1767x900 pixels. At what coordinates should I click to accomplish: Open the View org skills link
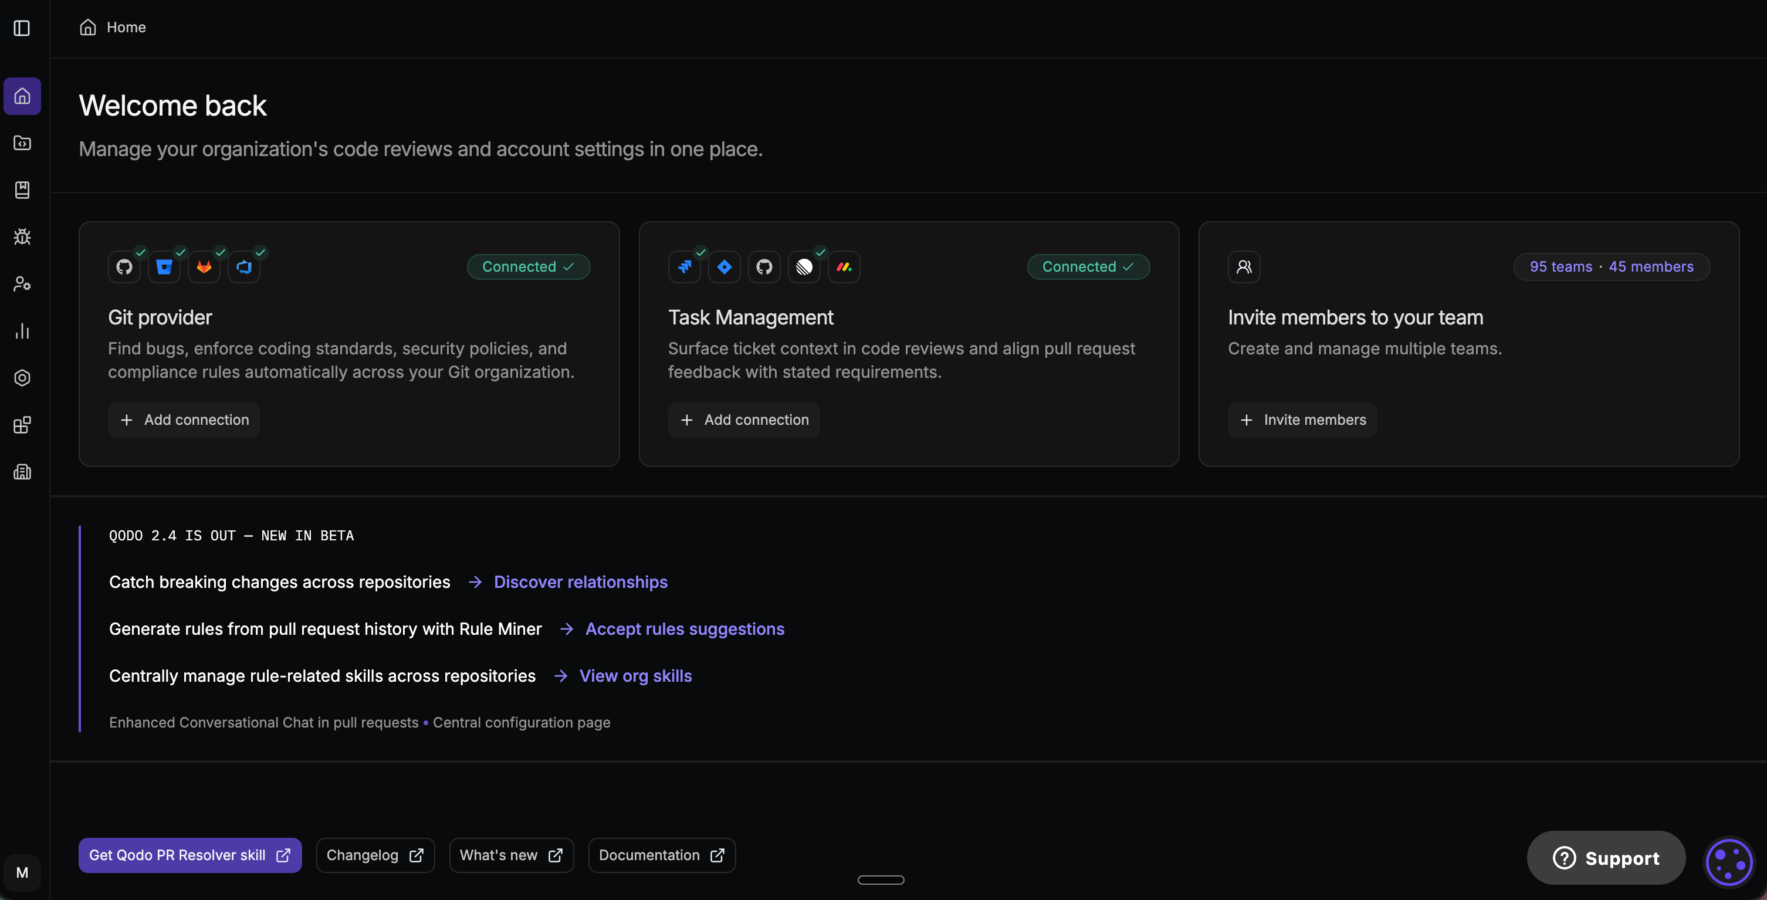636,676
